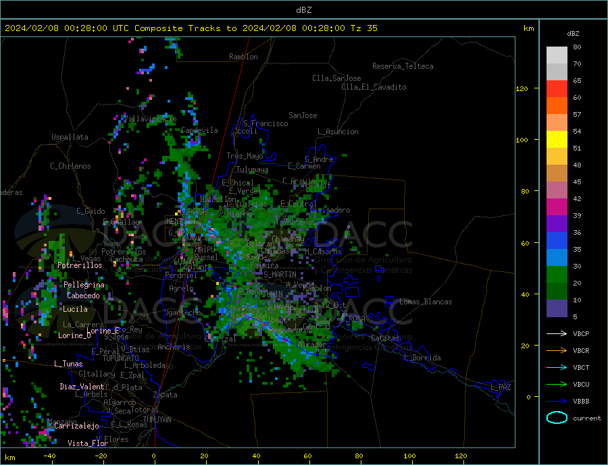
Task: Click the L_Asuncion place label
Action: pyautogui.click(x=338, y=132)
